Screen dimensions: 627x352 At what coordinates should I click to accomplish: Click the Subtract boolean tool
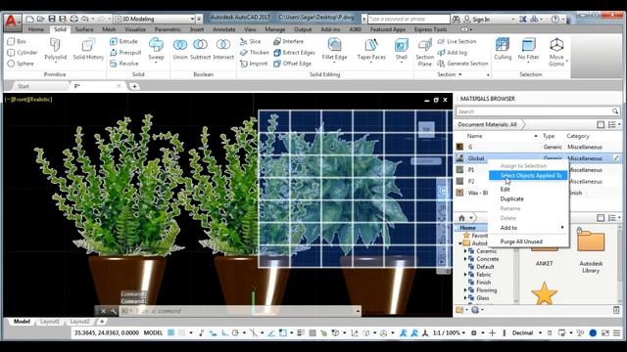click(200, 50)
